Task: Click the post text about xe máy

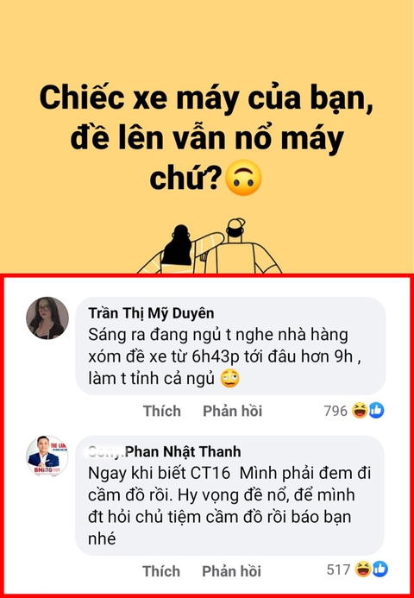Action: [x=207, y=138]
